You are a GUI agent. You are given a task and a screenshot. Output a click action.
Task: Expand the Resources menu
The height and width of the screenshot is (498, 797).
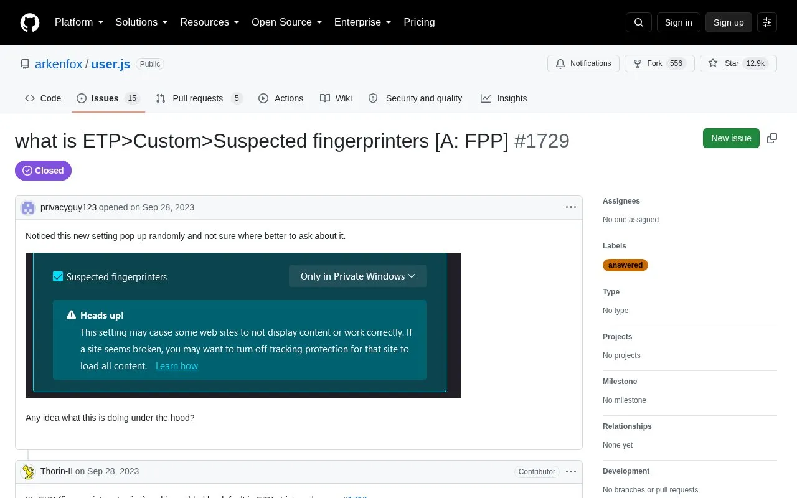point(210,22)
